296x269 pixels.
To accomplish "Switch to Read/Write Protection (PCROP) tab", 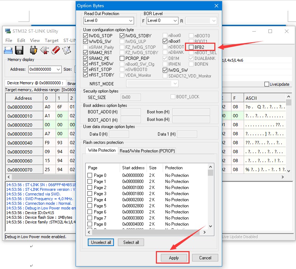I will tap(147, 151).
